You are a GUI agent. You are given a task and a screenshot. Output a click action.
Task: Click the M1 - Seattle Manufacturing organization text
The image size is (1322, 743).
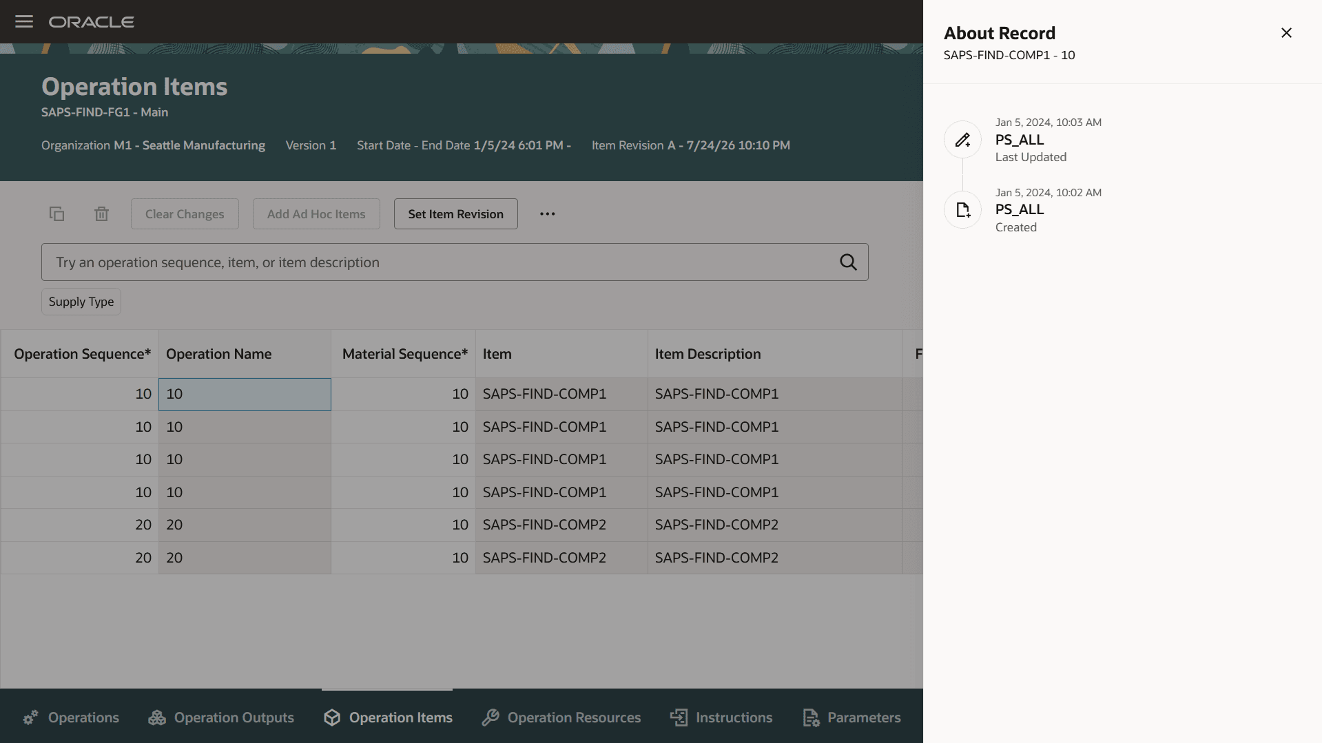pos(189,145)
